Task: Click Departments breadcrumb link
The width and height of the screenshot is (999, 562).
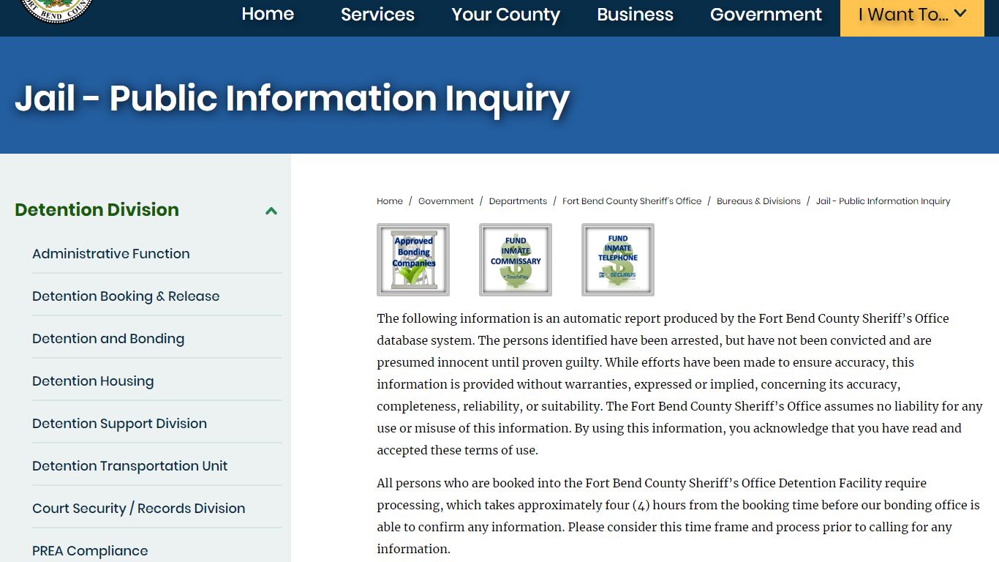Action: coord(518,201)
